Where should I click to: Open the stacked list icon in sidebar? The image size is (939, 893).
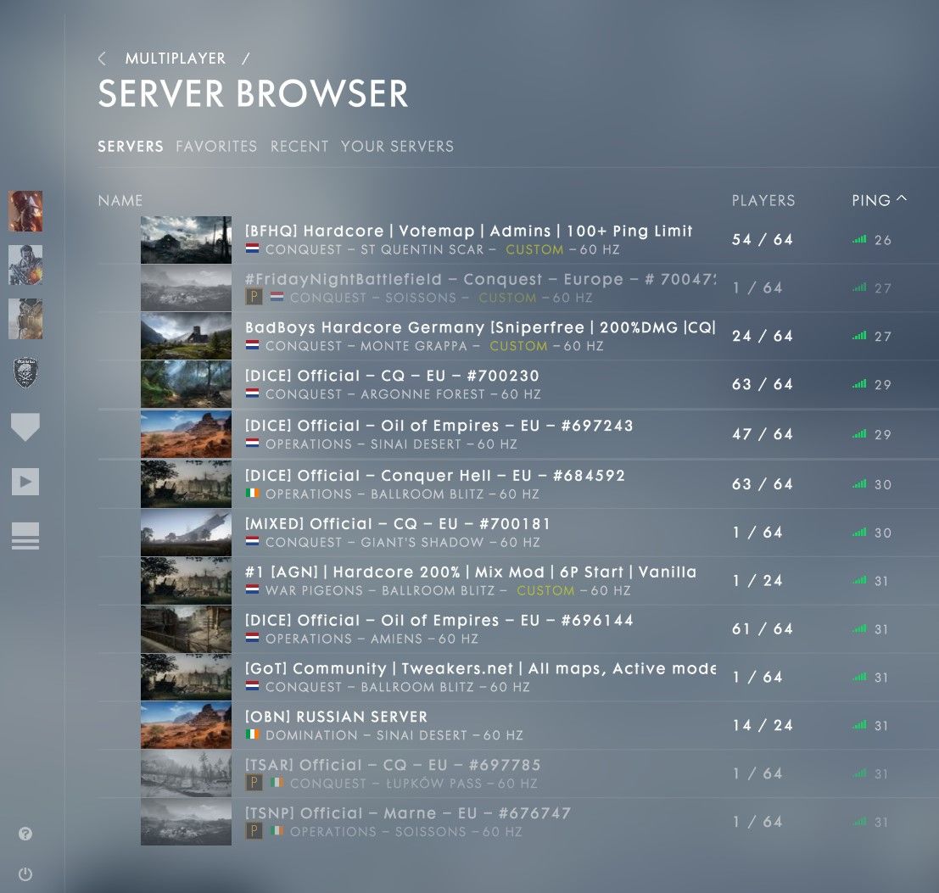(25, 536)
